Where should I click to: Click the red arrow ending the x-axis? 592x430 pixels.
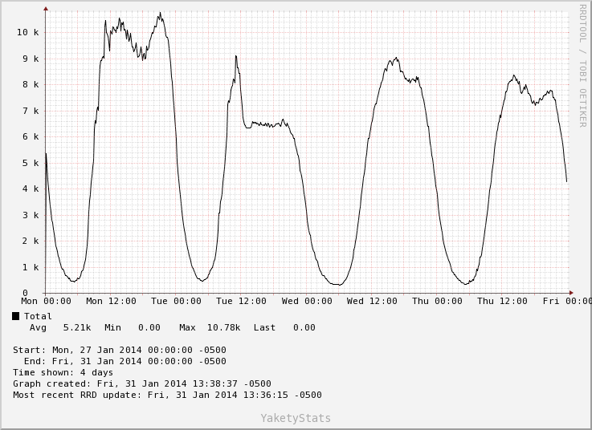tap(571, 293)
